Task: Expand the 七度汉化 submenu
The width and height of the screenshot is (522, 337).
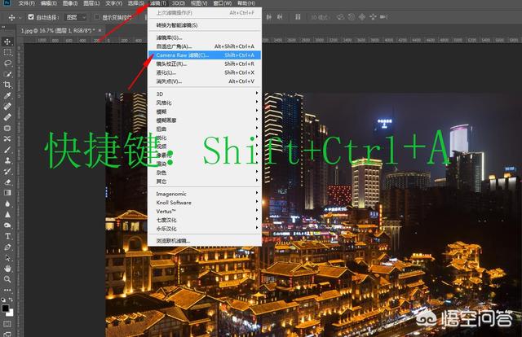Action: (205, 220)
